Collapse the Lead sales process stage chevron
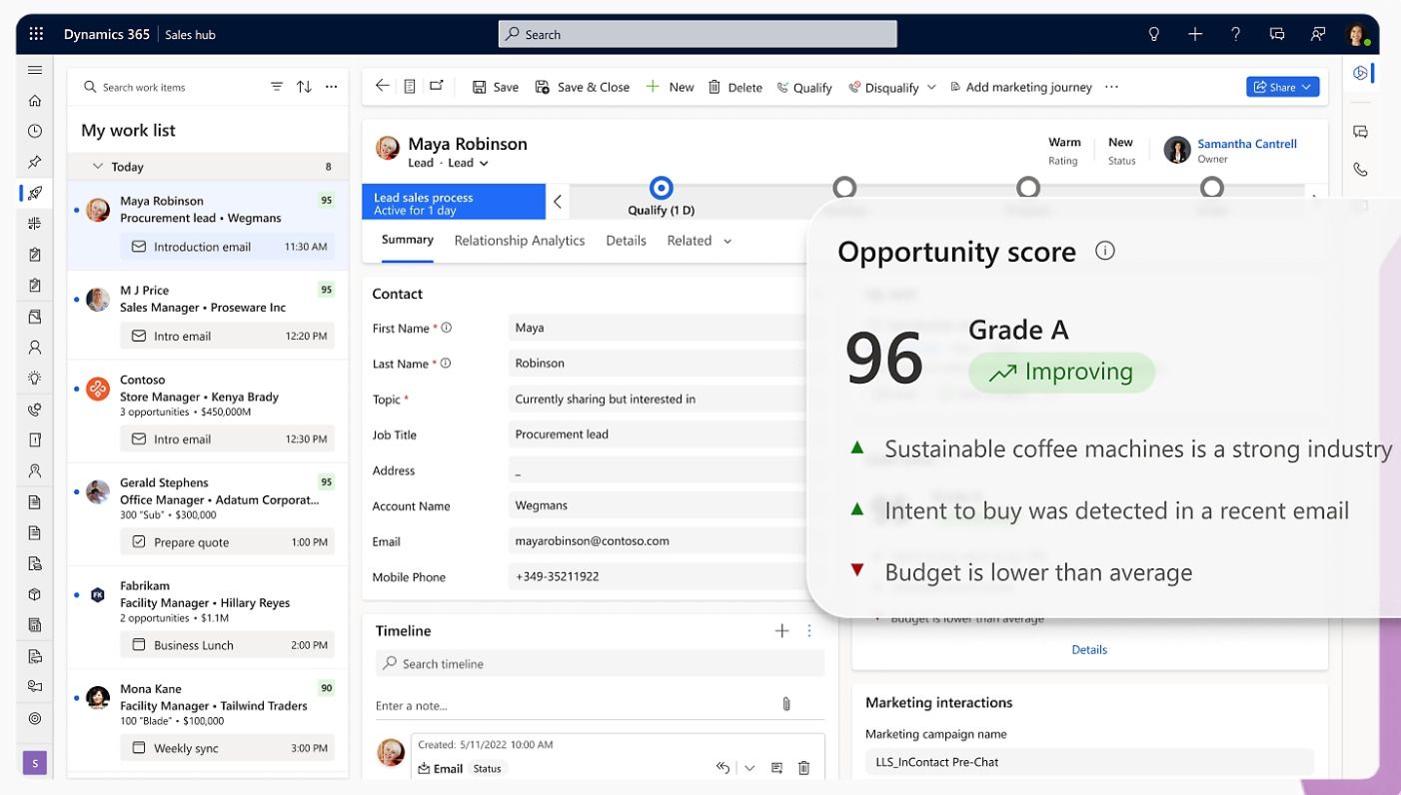Image resolution: width=1401 pixels, height=795 pixels. point(558,202)
